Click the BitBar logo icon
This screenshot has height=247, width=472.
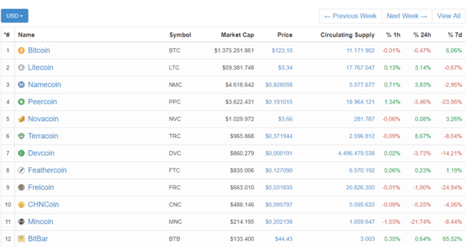(x=21, y=239)
